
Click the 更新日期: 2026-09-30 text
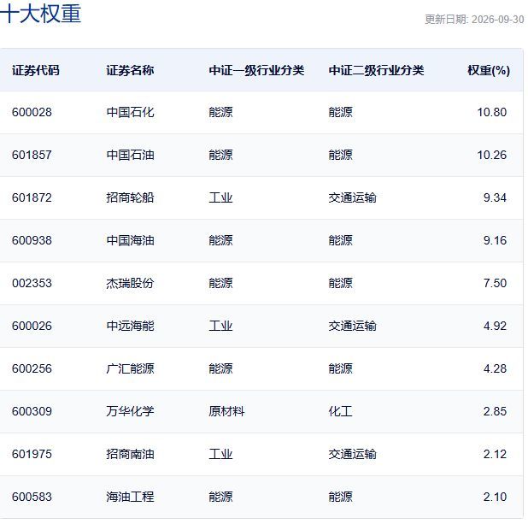coord(474,19)
